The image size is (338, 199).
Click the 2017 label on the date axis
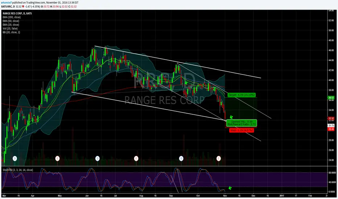coord(282,196)
